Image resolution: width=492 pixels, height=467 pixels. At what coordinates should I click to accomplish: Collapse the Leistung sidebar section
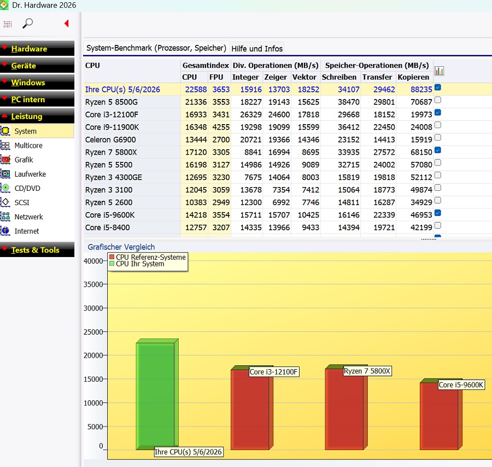[37, 116]
